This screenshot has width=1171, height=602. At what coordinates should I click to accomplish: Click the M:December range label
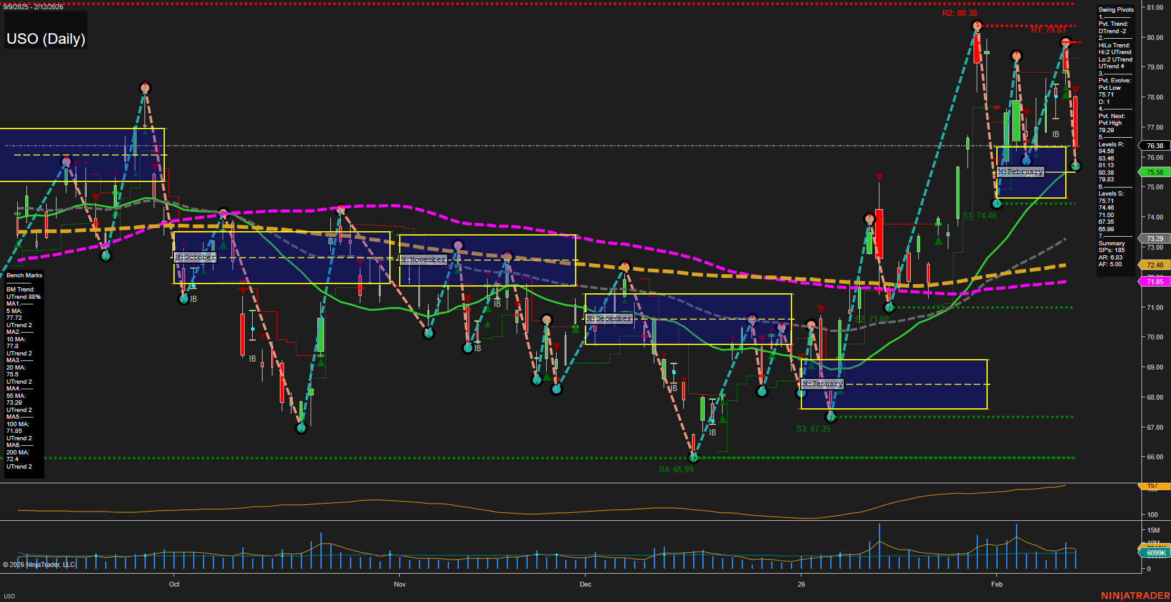[x=609, y=319]
